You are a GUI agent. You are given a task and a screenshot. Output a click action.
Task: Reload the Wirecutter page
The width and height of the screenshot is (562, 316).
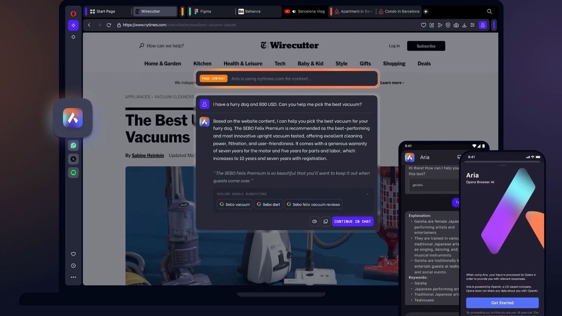pyautogui.click(x=109, y=25)
